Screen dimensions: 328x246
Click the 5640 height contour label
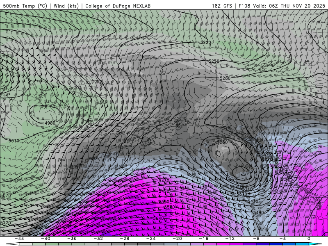[158, 219]
